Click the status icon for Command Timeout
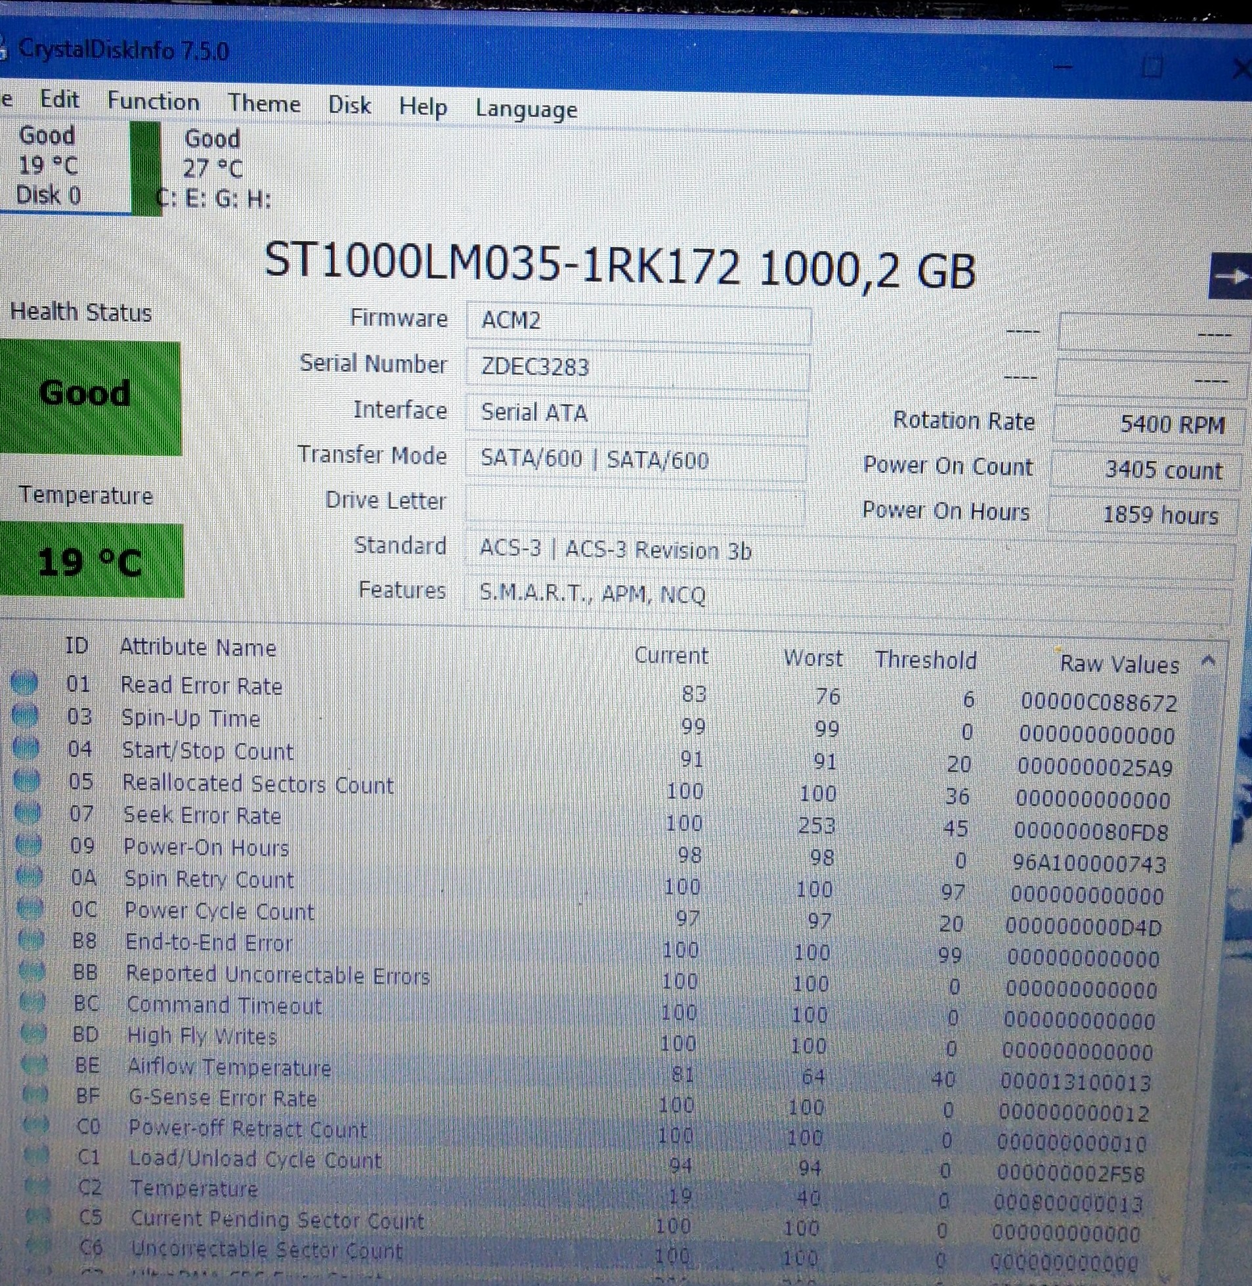The height and width of the screenshot is (1286, 1252). [33, 1003]
